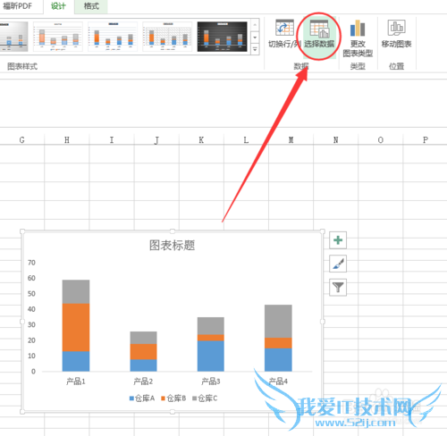Screen dimensions: 447x436
Task: Switch to 福昕PDF tab
Action: [x=18, y=6]
